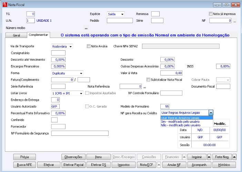Click Outras Despesas Acessórias percentage field
242x172 pixels.
pos(168,66)
